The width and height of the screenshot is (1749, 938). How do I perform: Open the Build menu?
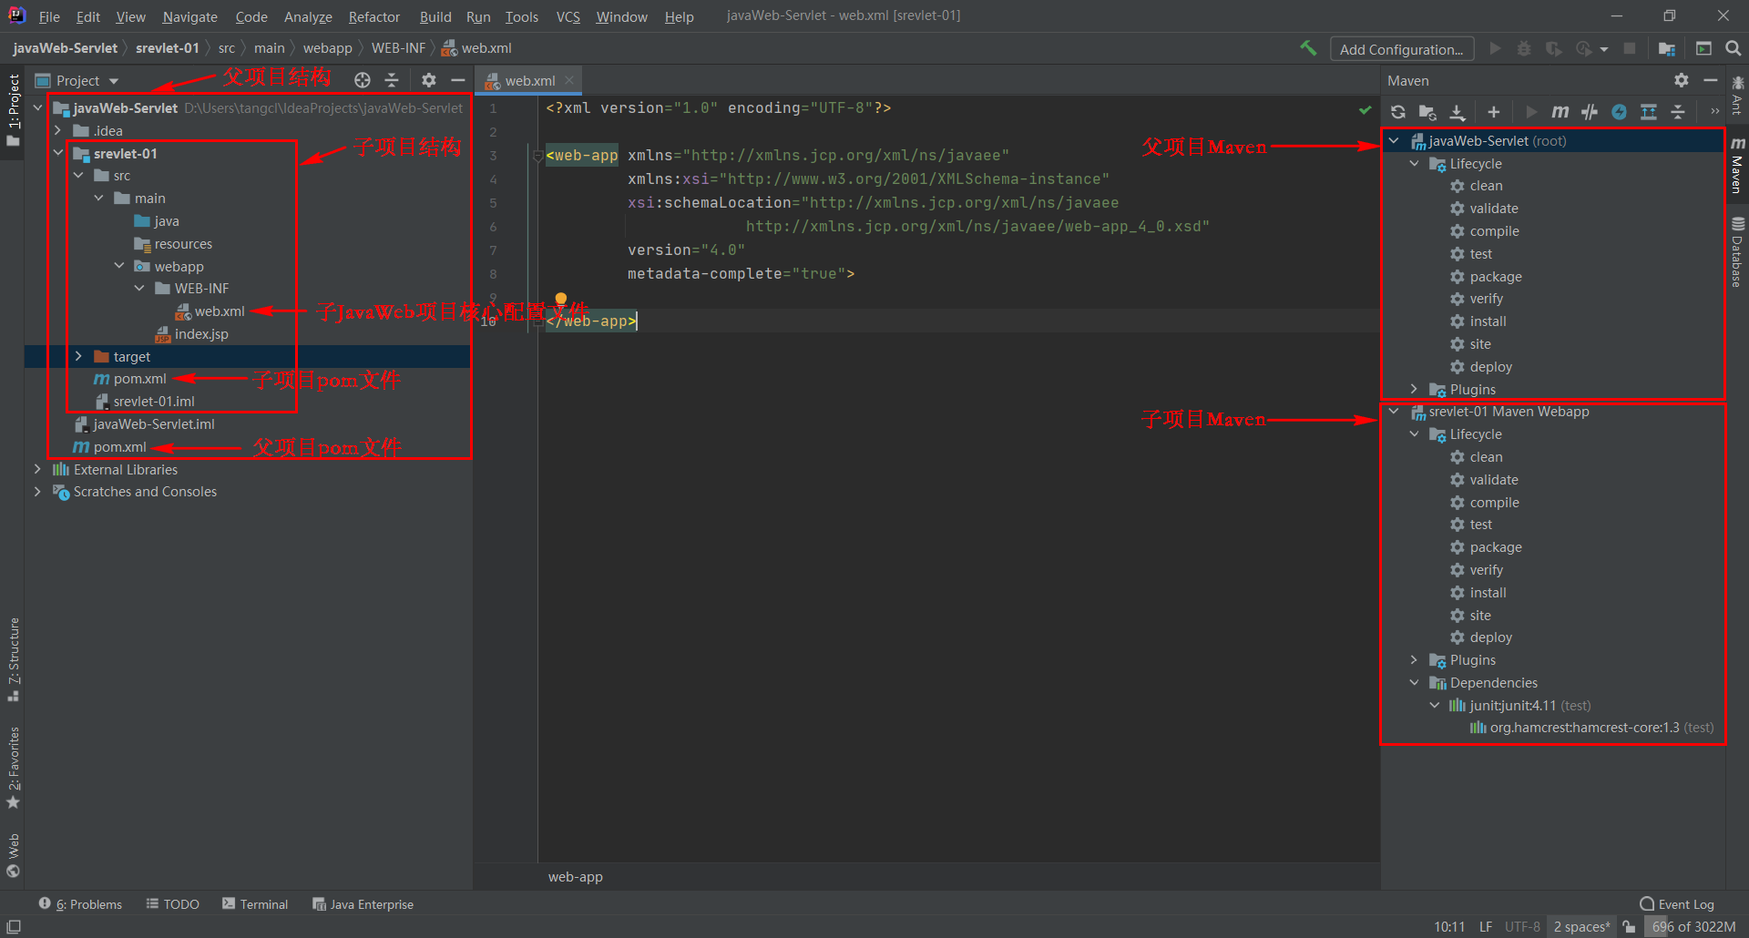[435, 16]
